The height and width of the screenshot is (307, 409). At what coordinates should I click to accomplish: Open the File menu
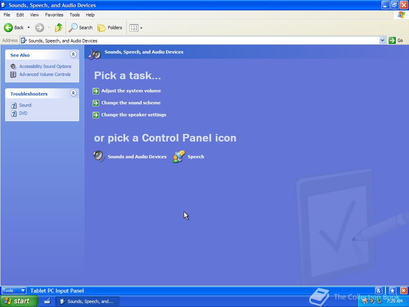[7, 15]
